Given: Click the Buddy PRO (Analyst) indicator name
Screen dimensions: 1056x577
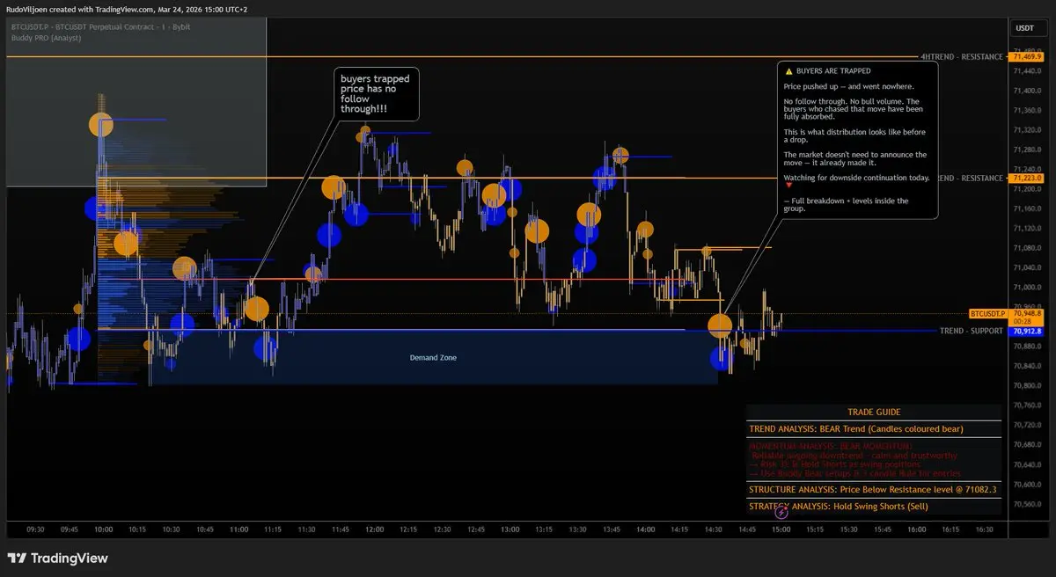Looking at the screenshot, I should click(47, 40).
